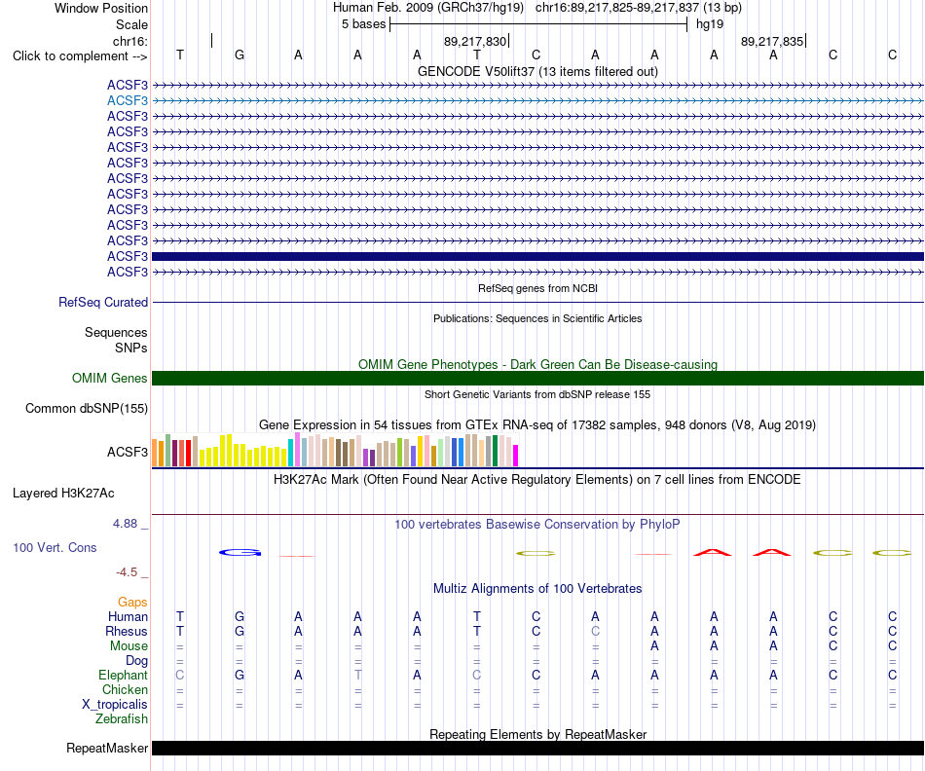Click the 100 Vert. Cons label
925x771 pixels.
click(55, 547)
